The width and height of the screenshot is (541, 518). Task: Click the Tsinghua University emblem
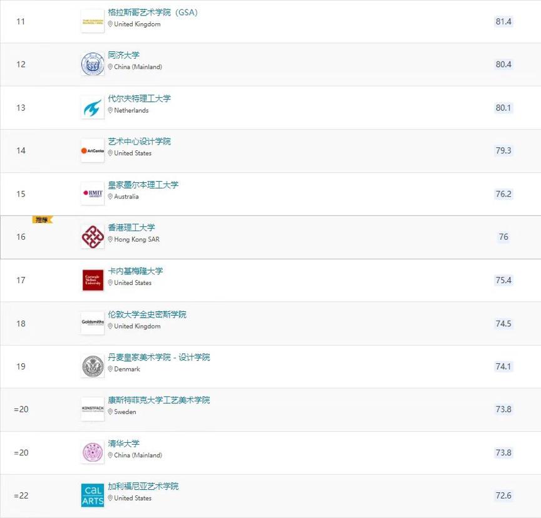point(93,452)
